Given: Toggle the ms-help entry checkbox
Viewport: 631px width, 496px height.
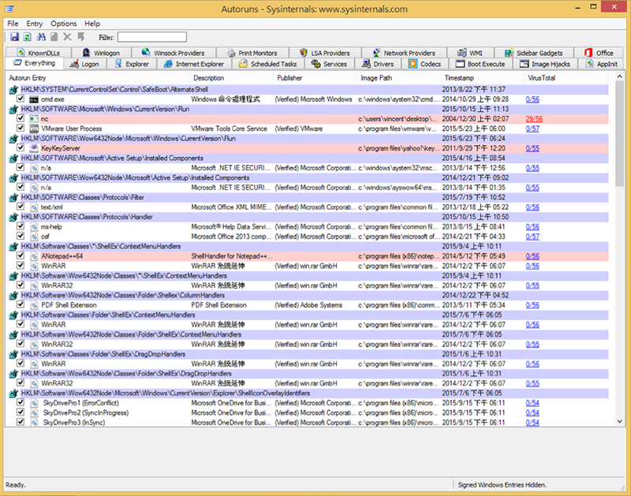Looking at the screenshot, I should [21, 226].
